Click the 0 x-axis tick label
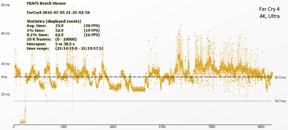This screenshot has width=288, height=130. coord(14,126)
